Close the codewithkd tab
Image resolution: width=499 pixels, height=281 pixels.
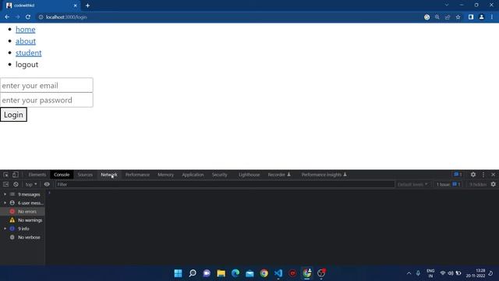point(76,5)
